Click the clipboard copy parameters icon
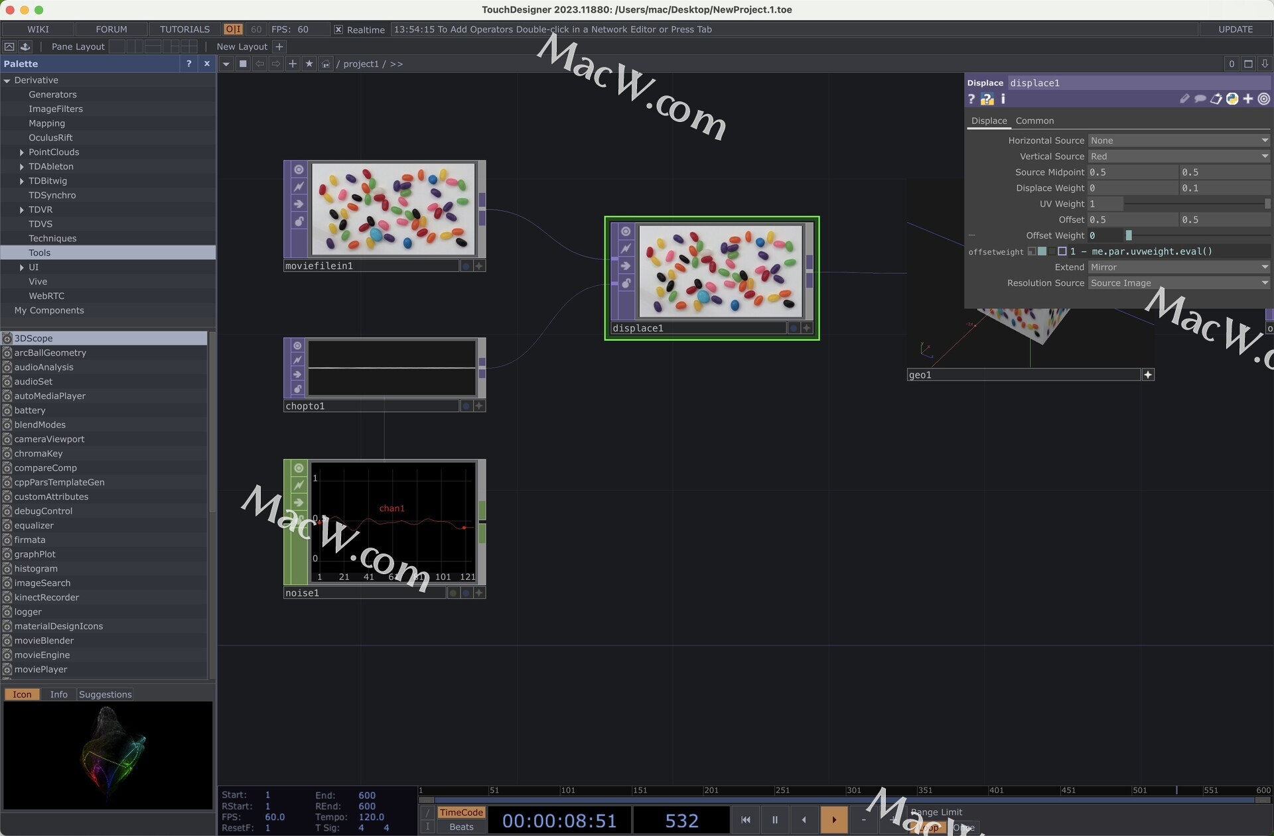The width and height of the screenshot is (1274, 836). [1216, 99]
